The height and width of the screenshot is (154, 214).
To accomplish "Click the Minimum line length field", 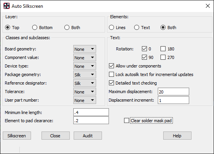I will coord(91,112).
